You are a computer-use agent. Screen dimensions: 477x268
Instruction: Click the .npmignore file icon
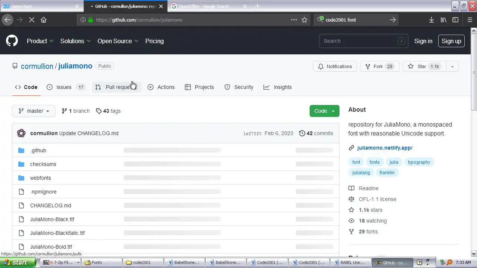tap(21, 192)
